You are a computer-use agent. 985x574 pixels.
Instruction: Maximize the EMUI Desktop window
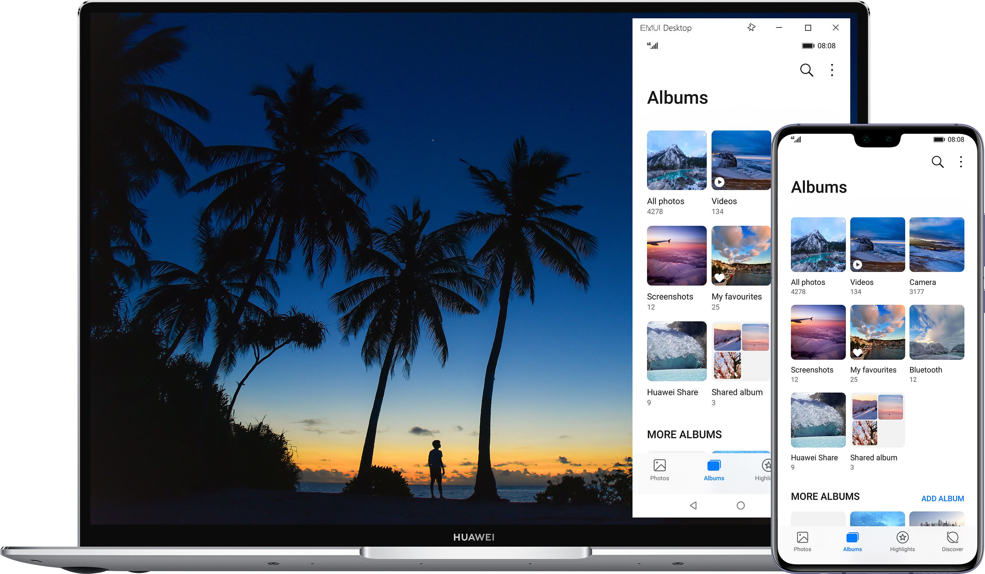808,28
